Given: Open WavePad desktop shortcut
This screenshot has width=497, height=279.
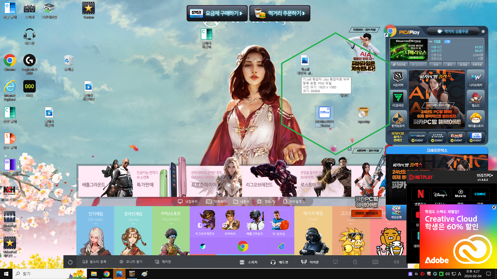Looking at the screenshot, I should pyautogui.click(x=10, y=221).
